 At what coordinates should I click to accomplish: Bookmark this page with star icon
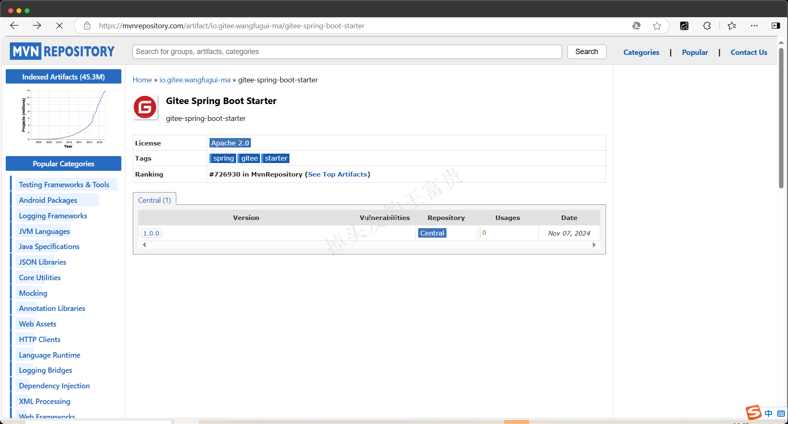click(657, 26)
